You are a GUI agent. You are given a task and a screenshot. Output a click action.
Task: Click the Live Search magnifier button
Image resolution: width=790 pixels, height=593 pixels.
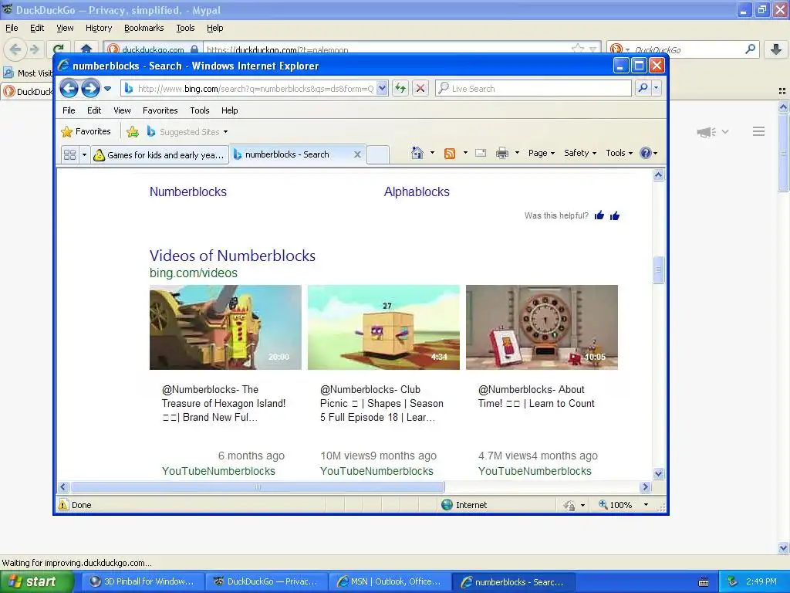(643, 88)
